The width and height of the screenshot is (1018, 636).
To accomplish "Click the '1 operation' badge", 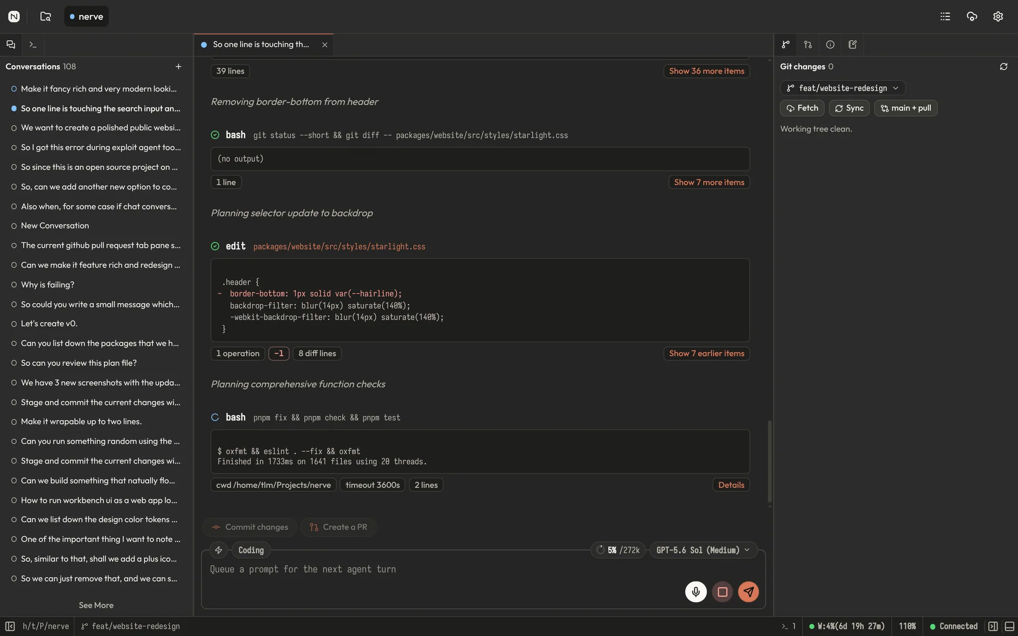I will (238, 354).
